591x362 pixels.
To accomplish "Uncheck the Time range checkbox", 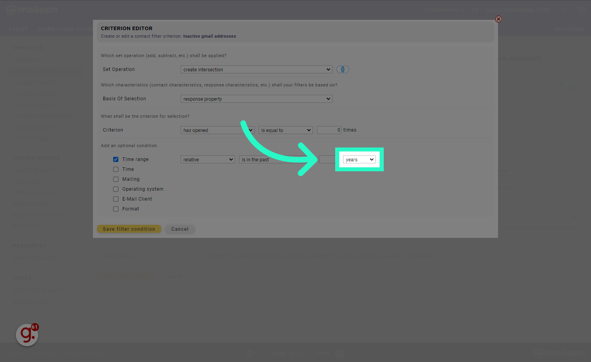I will click(x=116, y=159).
